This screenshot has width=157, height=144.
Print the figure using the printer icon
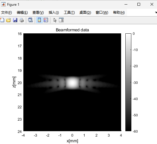pyautogui.click(x=22, y=20)
